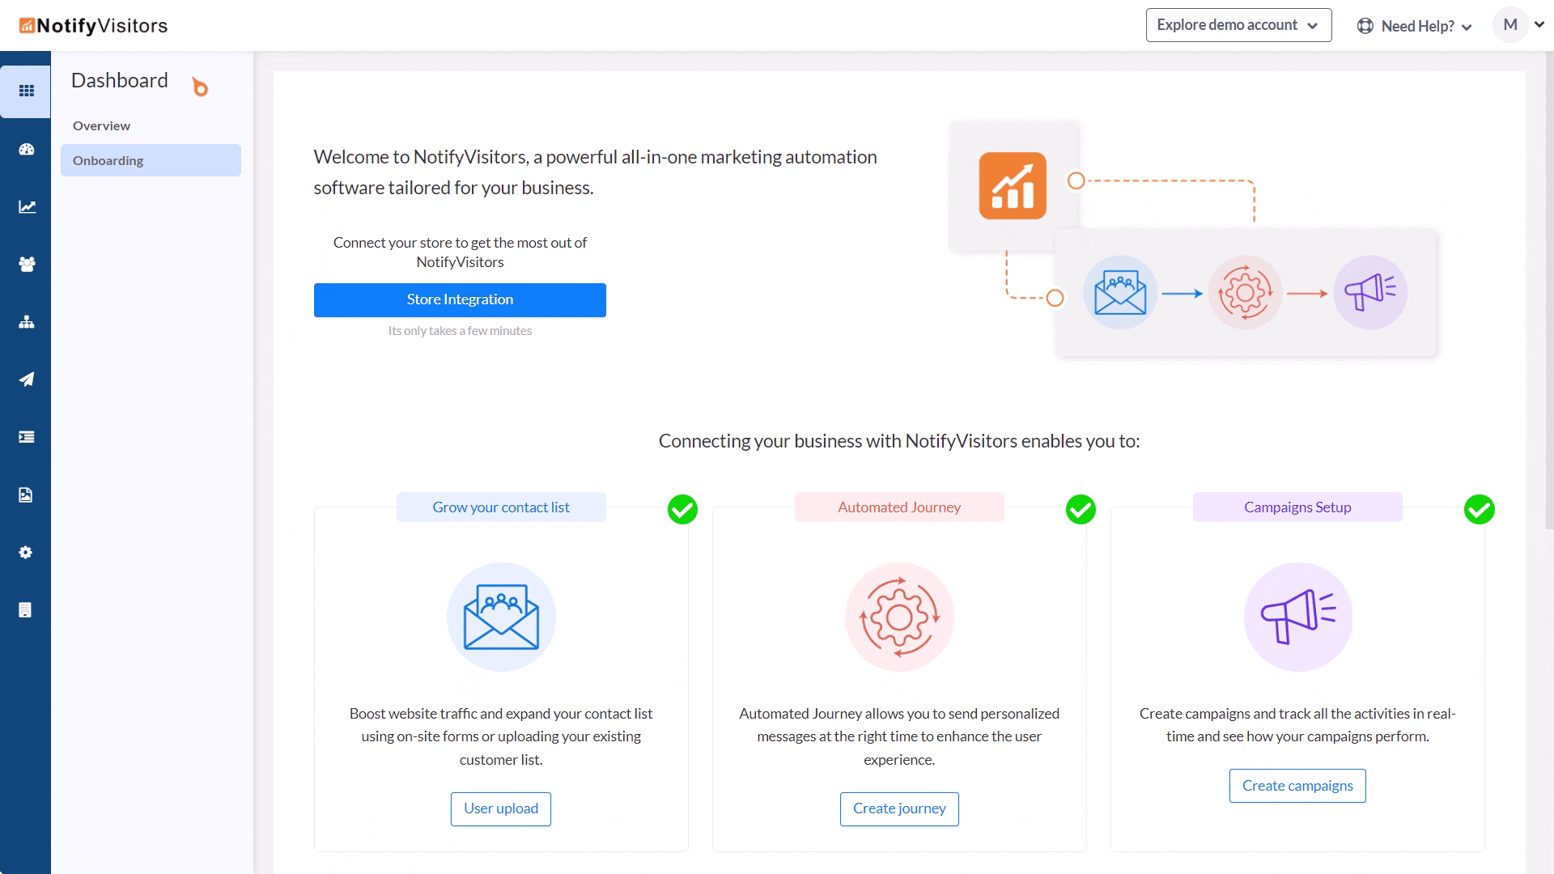
Task: Click the Store Integration button
Action: [x=460, y=300]
